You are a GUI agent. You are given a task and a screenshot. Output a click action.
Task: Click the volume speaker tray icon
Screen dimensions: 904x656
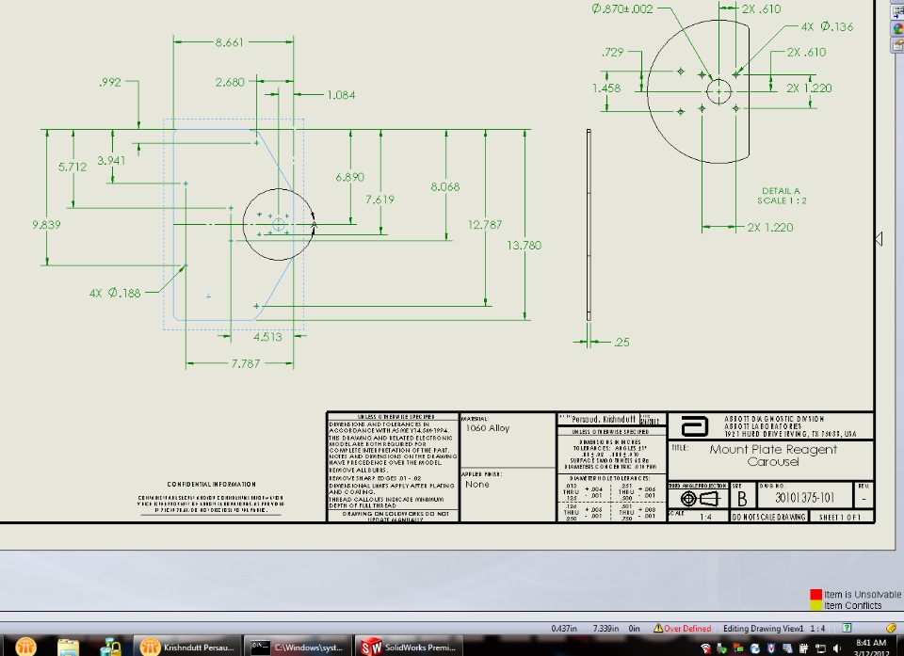[837, 648]
